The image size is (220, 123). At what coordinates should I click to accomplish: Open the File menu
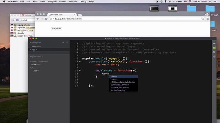pyautogui.click(x=22, y=1)
